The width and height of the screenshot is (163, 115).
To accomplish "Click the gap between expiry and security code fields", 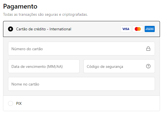I will (81, 66).
